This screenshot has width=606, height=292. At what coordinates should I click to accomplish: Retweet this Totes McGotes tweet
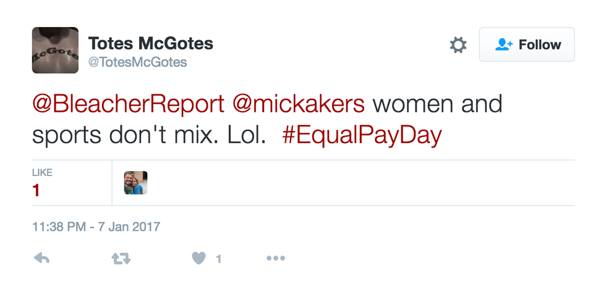[121, 259]
